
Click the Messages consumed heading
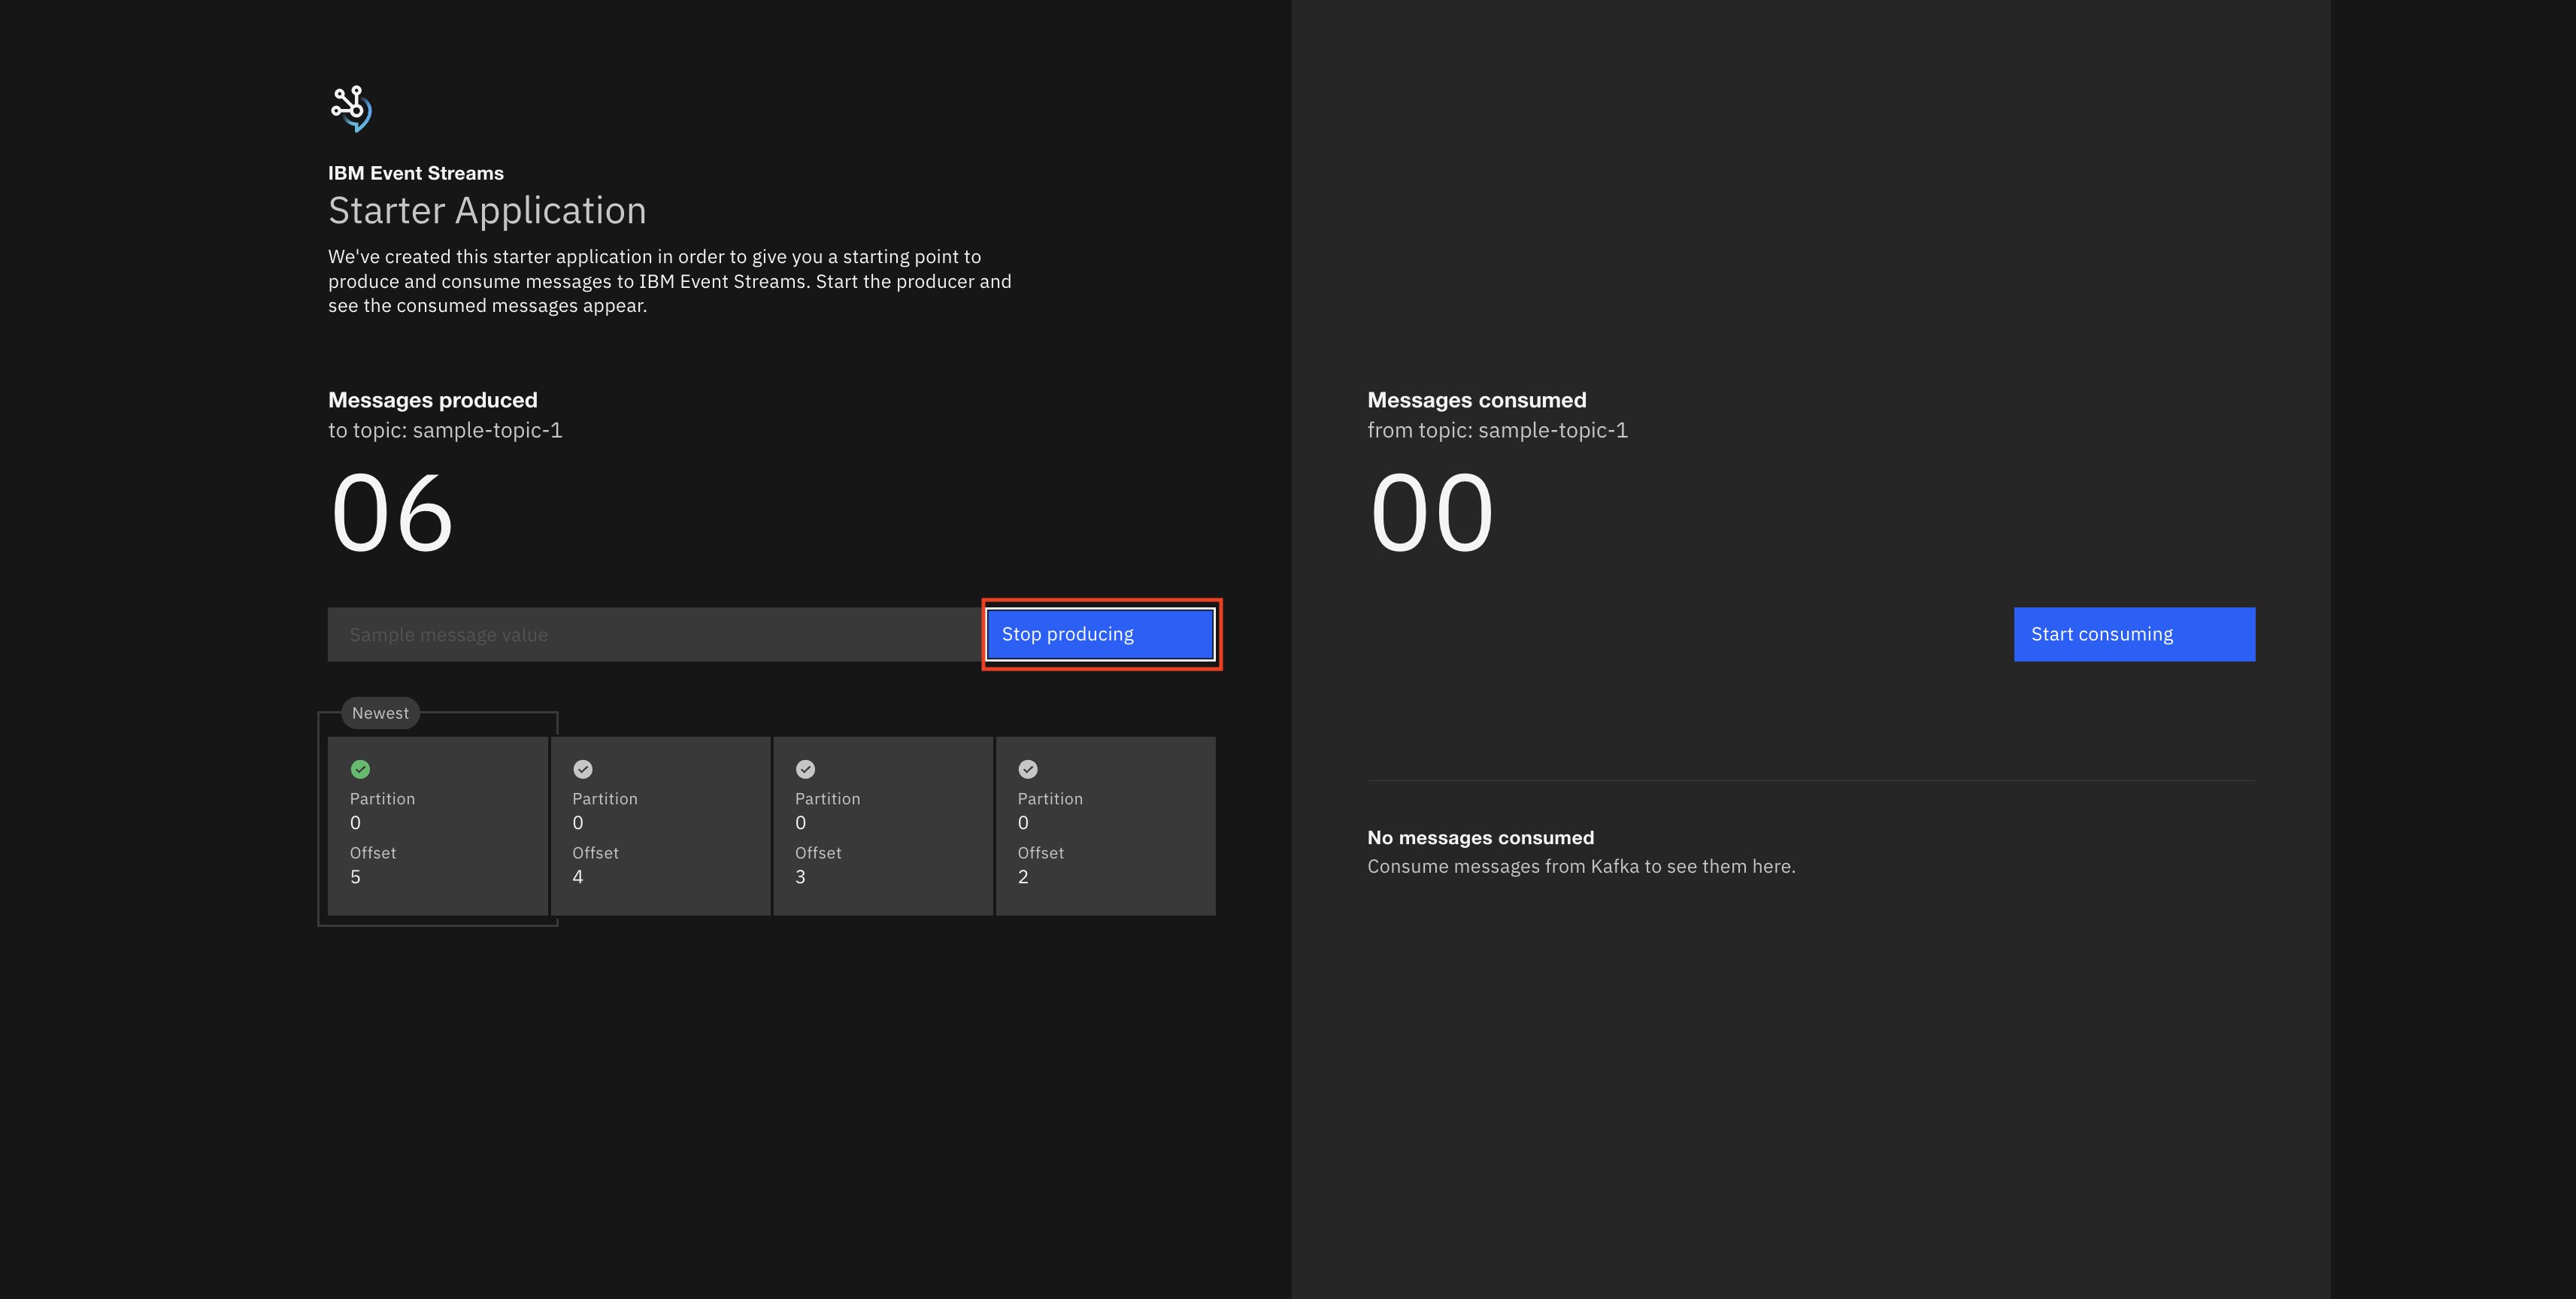[1476, 400]
